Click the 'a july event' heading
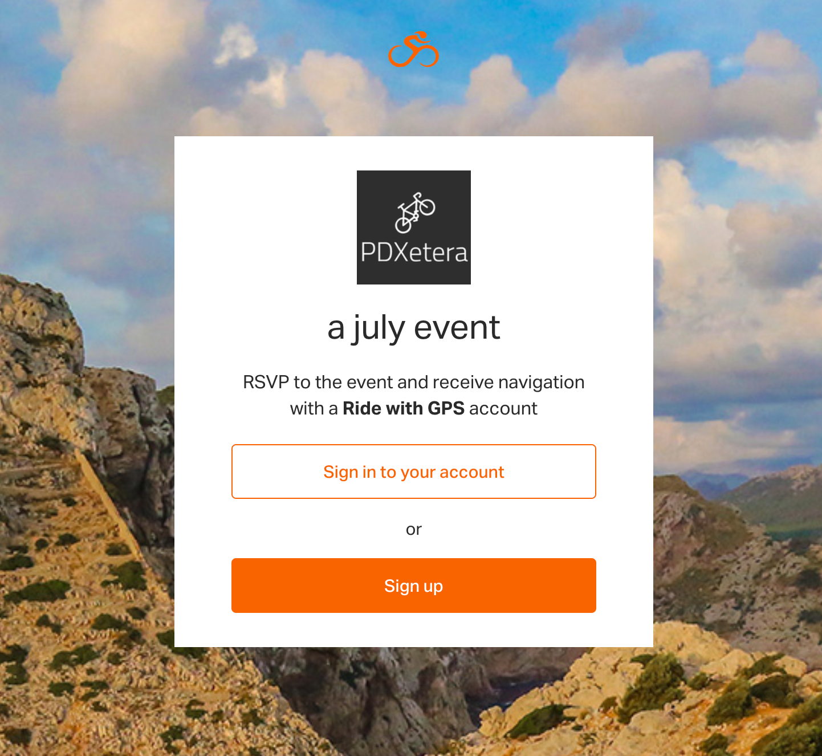822x756 pixels. click(414, 328)
